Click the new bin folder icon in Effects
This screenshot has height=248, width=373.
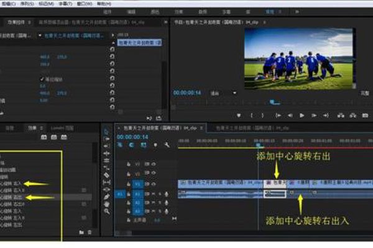(81, 232)
